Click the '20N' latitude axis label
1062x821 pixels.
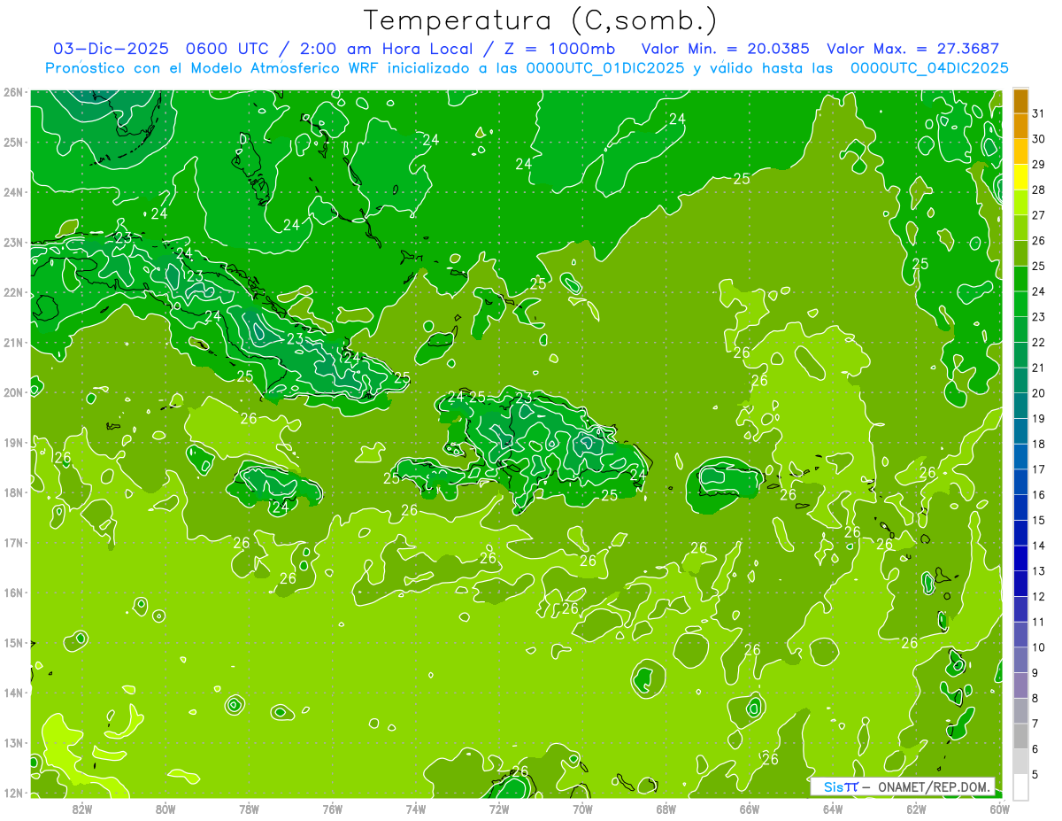click(x=12, y=392)
